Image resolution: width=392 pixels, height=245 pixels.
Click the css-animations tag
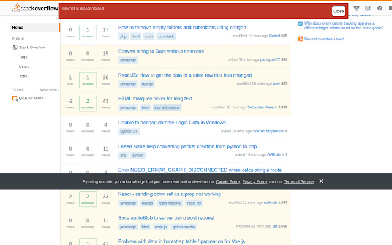[167, 107]
